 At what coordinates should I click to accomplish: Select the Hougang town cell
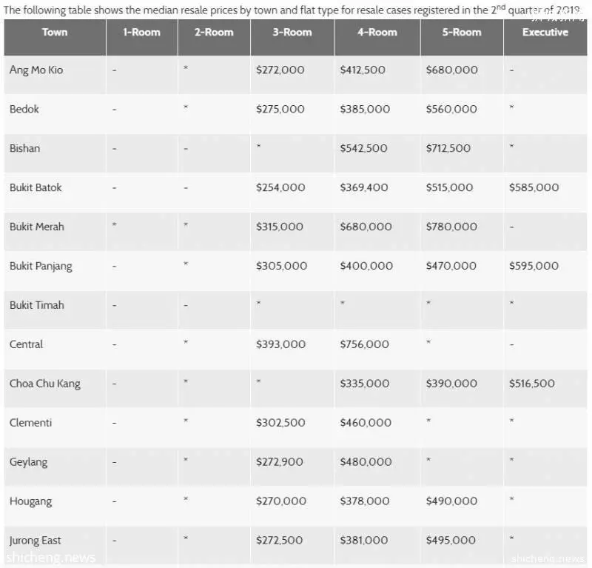coord(55,507)
